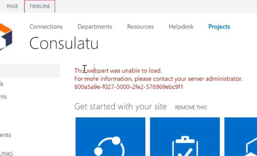Click REMOVE THIS next to Get started
The image size is (257, 156).
191,108
